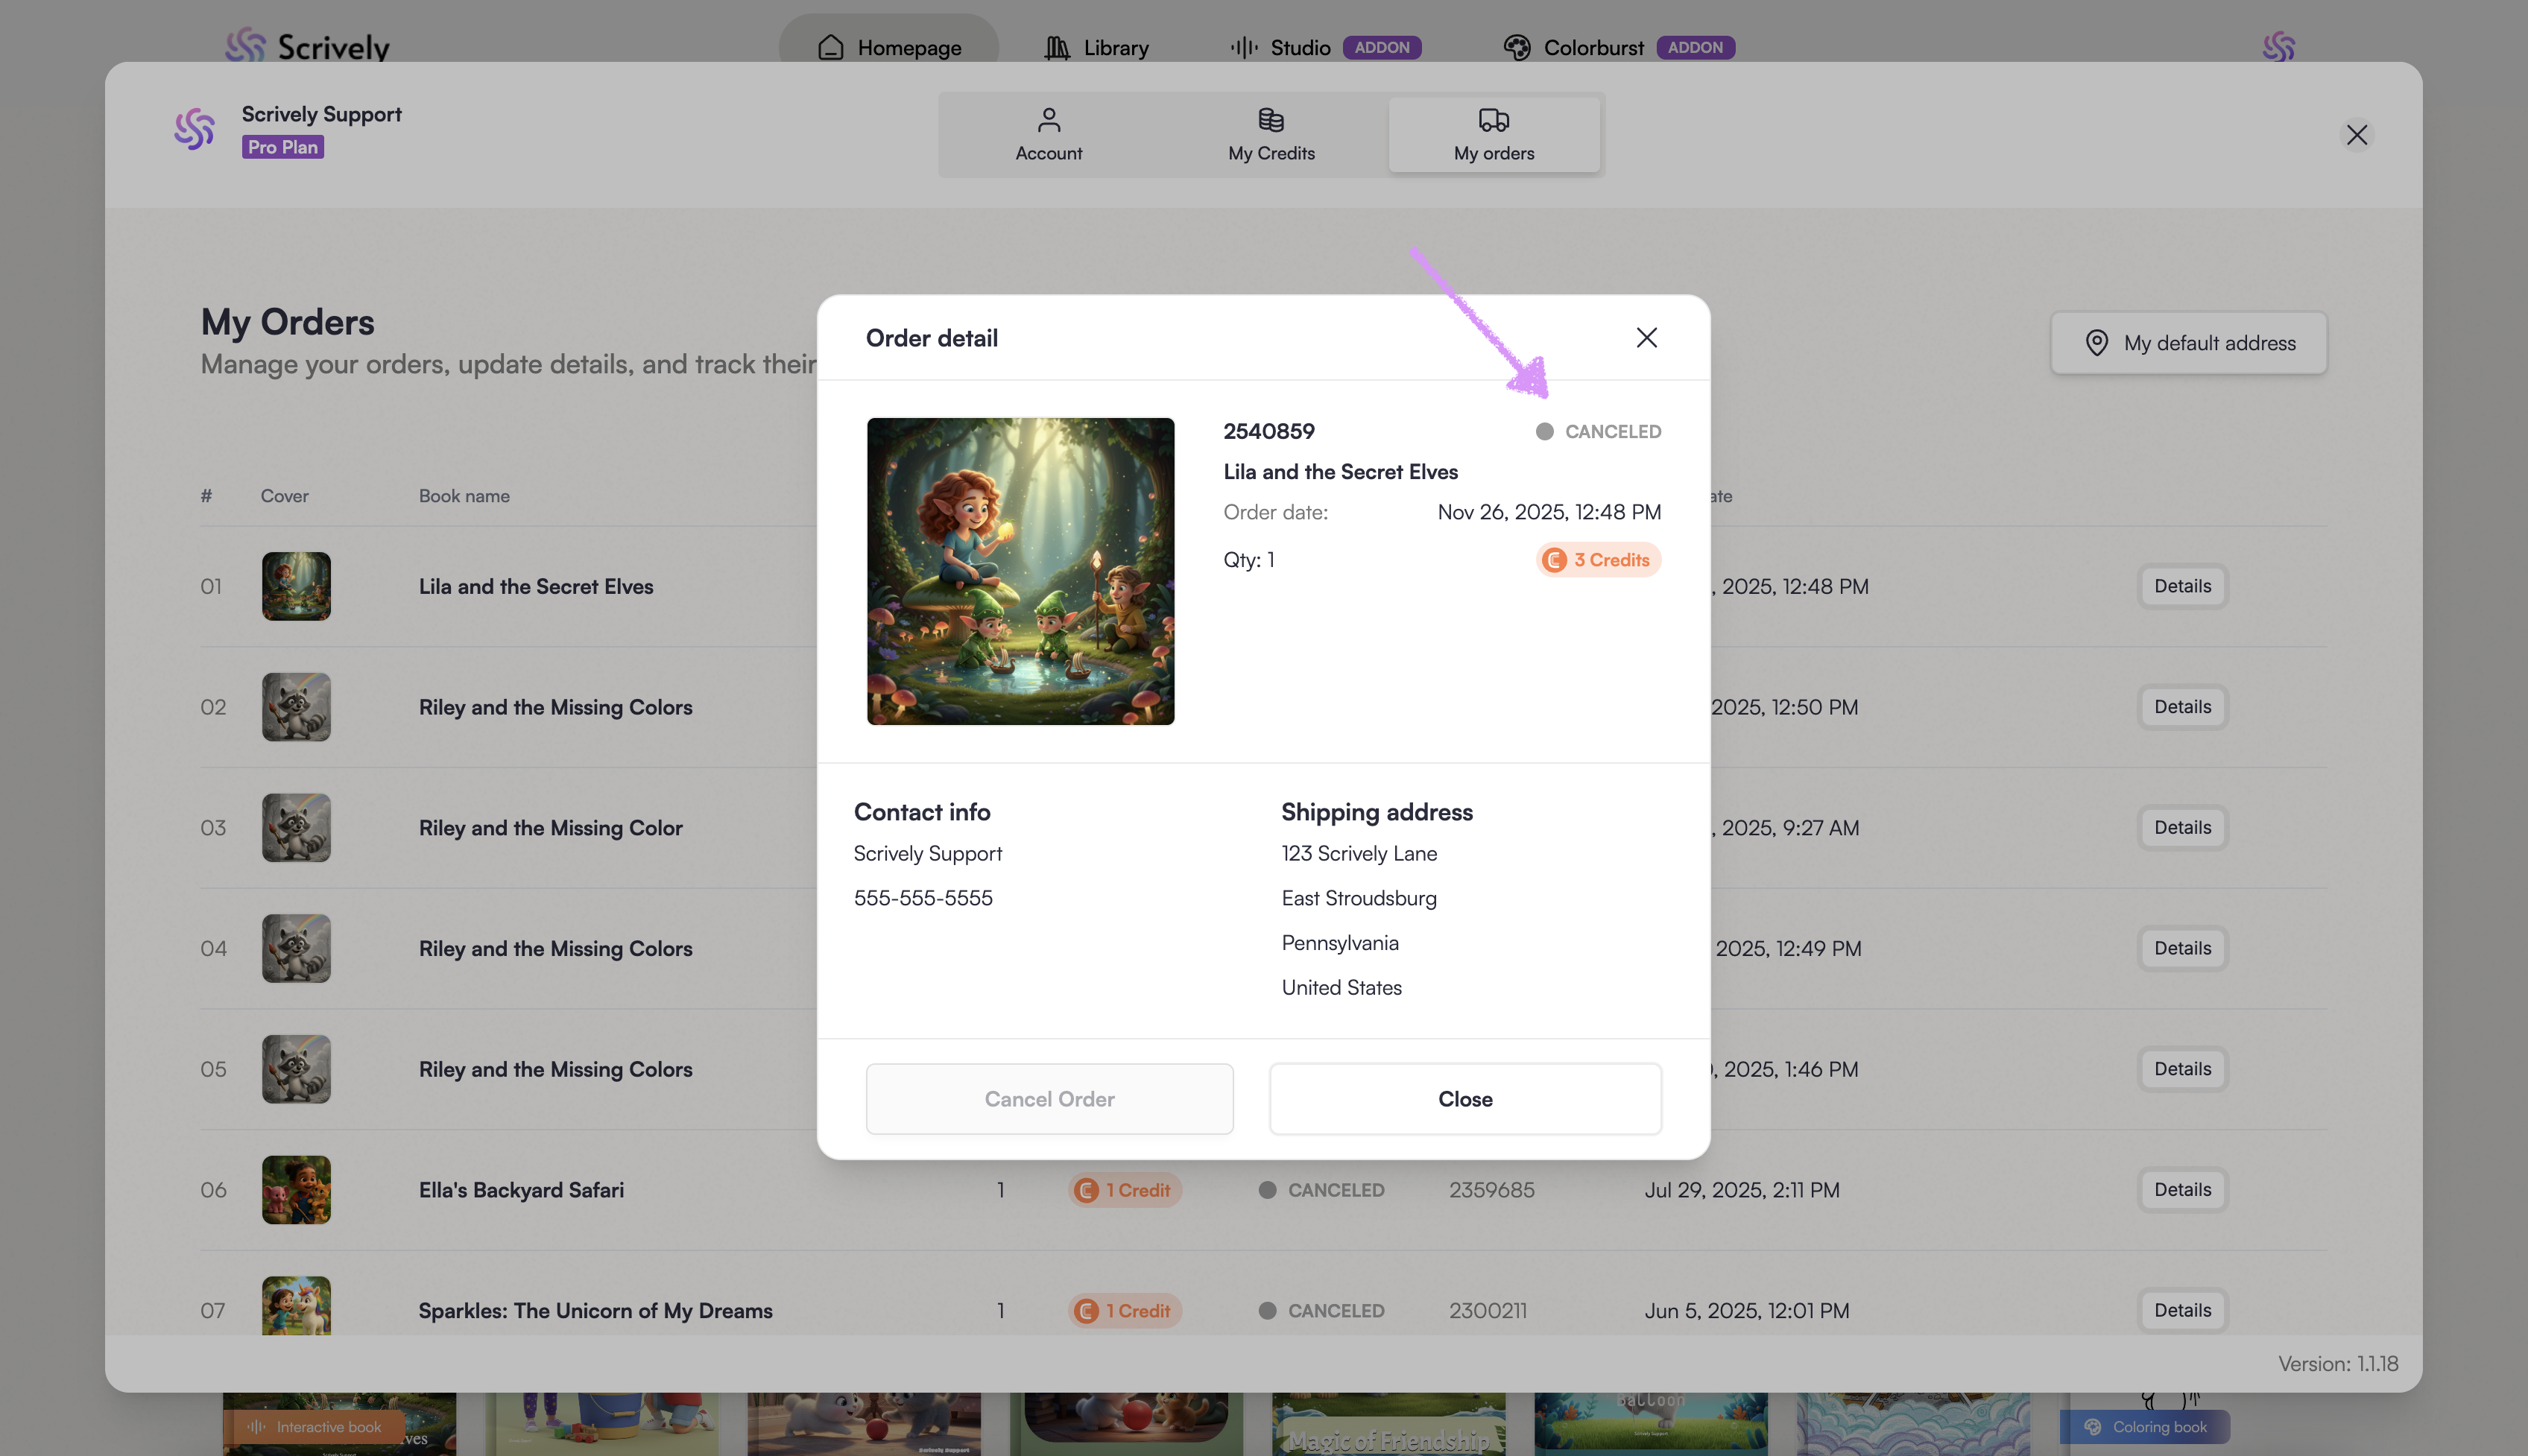
Task: Click the 3 Credits coin badge
Action: point(1598,560)
